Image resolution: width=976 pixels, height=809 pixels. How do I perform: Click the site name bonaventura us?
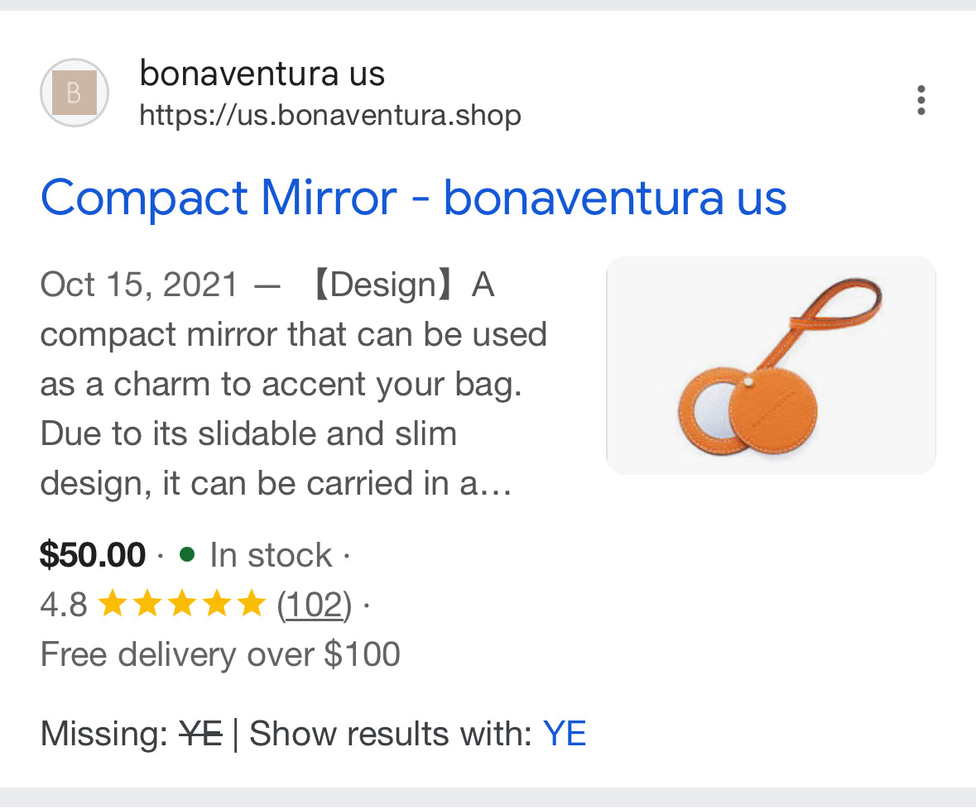(262, 74)
